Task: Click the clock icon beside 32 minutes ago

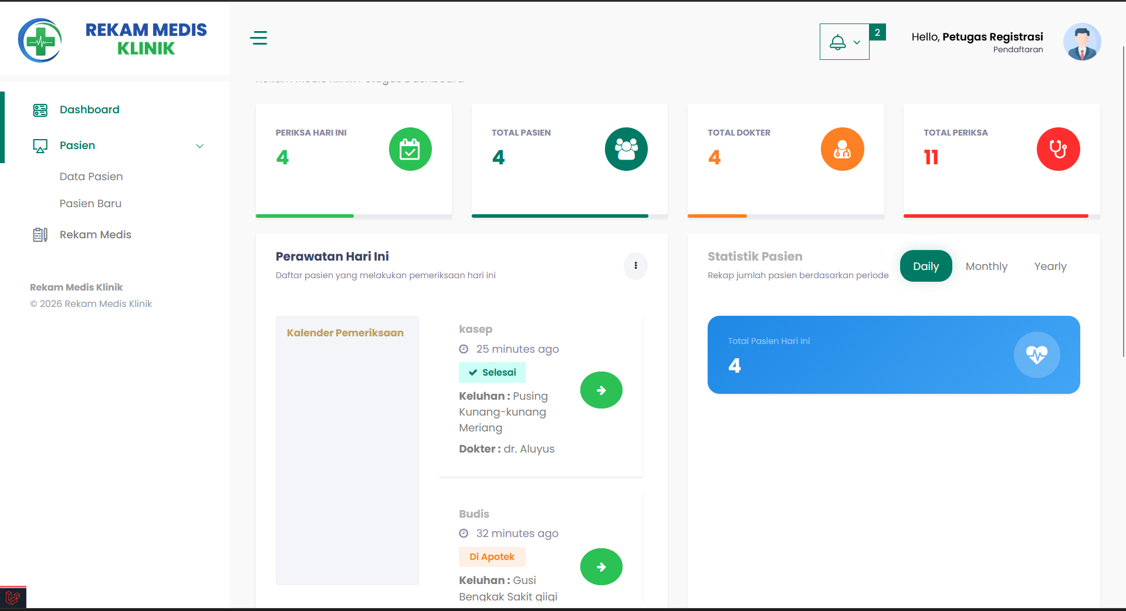Action: tap(464, 534)
